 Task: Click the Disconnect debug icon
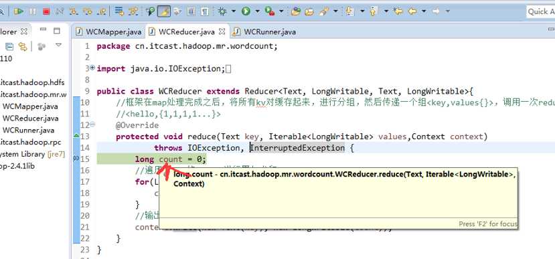click(x=60, y=11)
